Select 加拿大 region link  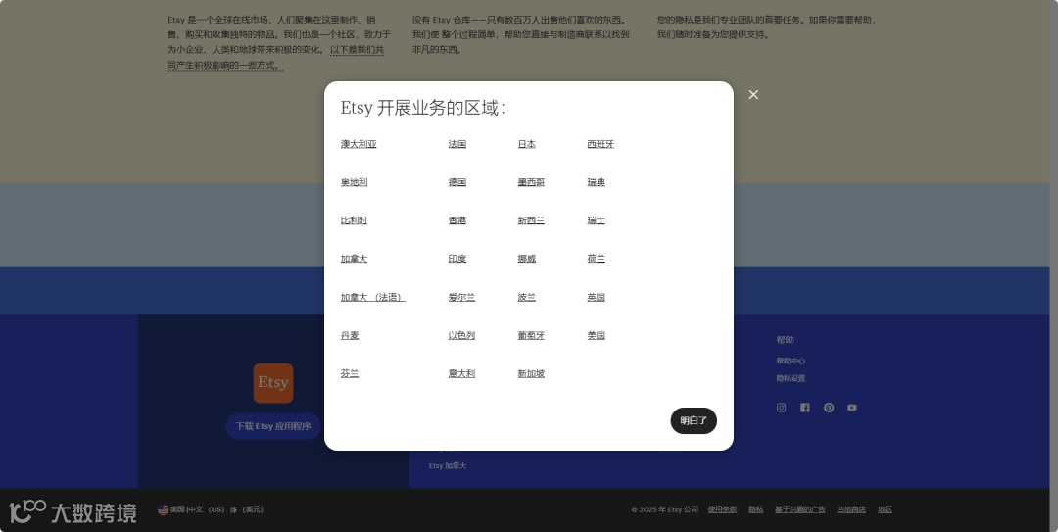coord(354,259)
